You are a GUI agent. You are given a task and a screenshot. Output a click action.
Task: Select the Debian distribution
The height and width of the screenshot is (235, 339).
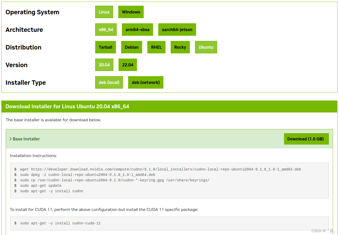pyautogui.click(x=132, y=47)
